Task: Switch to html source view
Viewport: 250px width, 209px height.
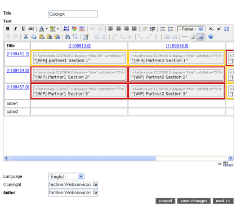Action: pyautogui.click(x=228, y=164)
